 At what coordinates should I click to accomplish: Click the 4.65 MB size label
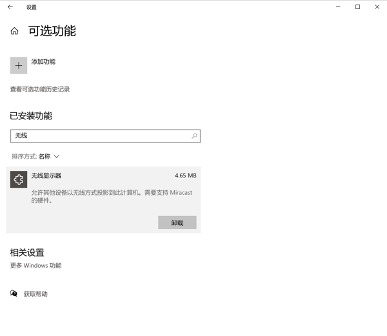[x=185, y=175]
